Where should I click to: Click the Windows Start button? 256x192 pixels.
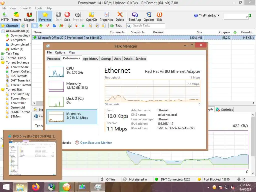point(6,187)
